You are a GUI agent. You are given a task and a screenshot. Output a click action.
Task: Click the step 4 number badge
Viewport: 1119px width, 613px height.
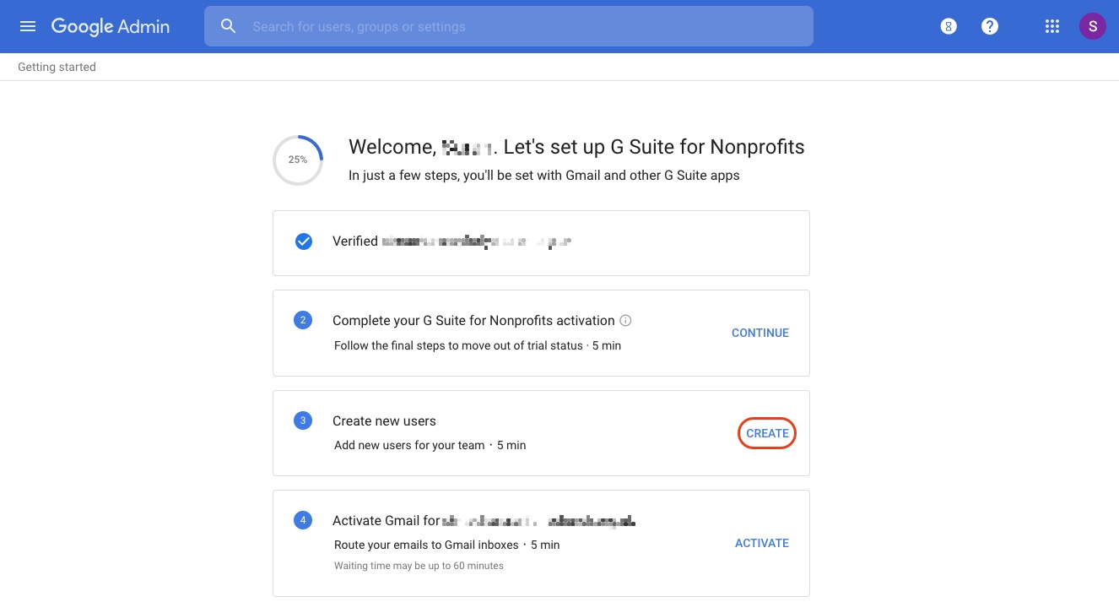point(303,520)
